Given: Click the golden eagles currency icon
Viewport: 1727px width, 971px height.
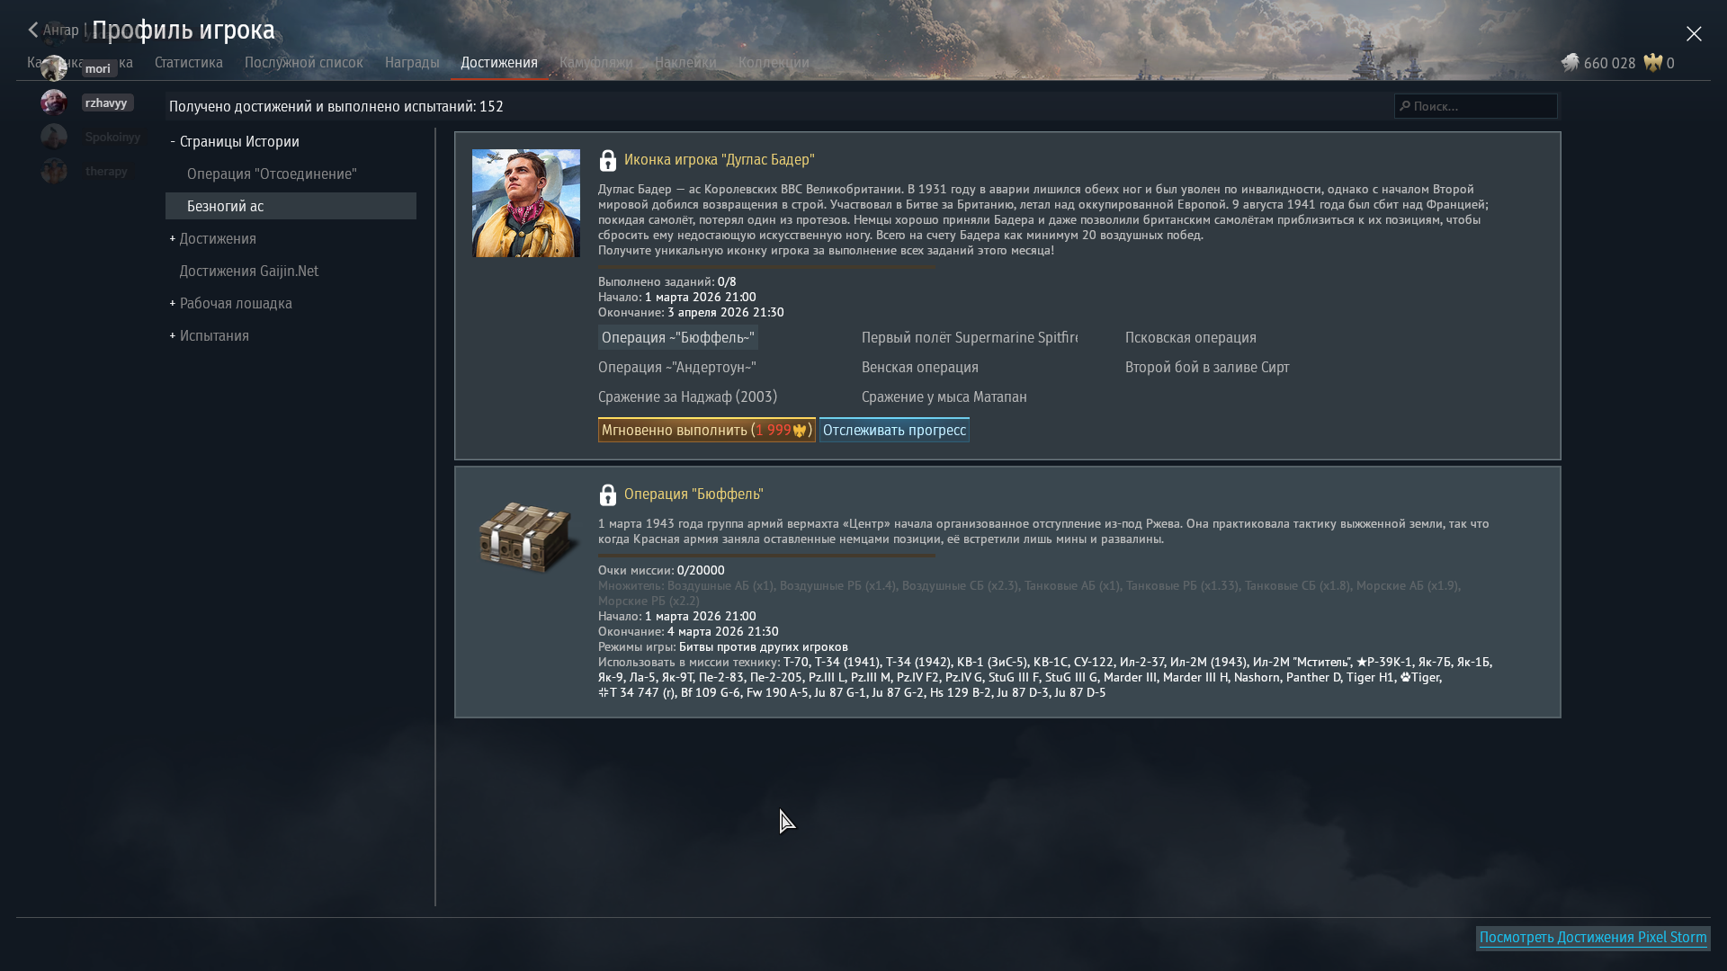Looking at the screenshot, I should [x=1652, y=63].
